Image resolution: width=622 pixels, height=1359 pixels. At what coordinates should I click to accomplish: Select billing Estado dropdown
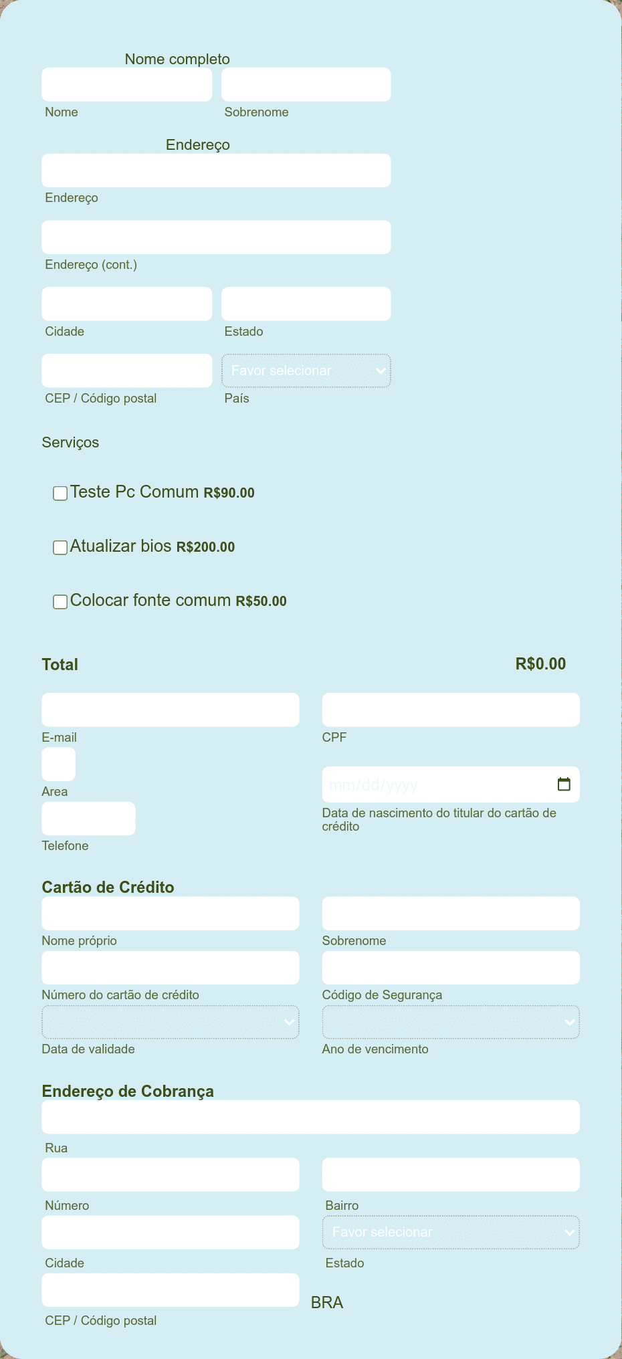[x=451, y=1232]
